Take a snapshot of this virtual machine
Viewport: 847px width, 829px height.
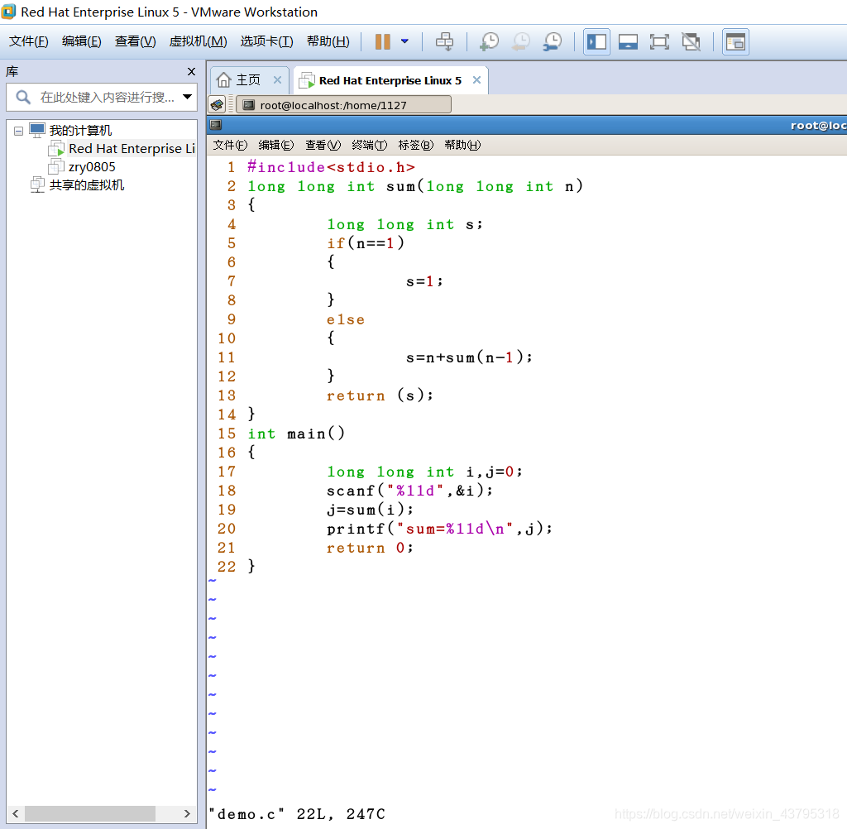pyautogui.click(x=490, y=41)
